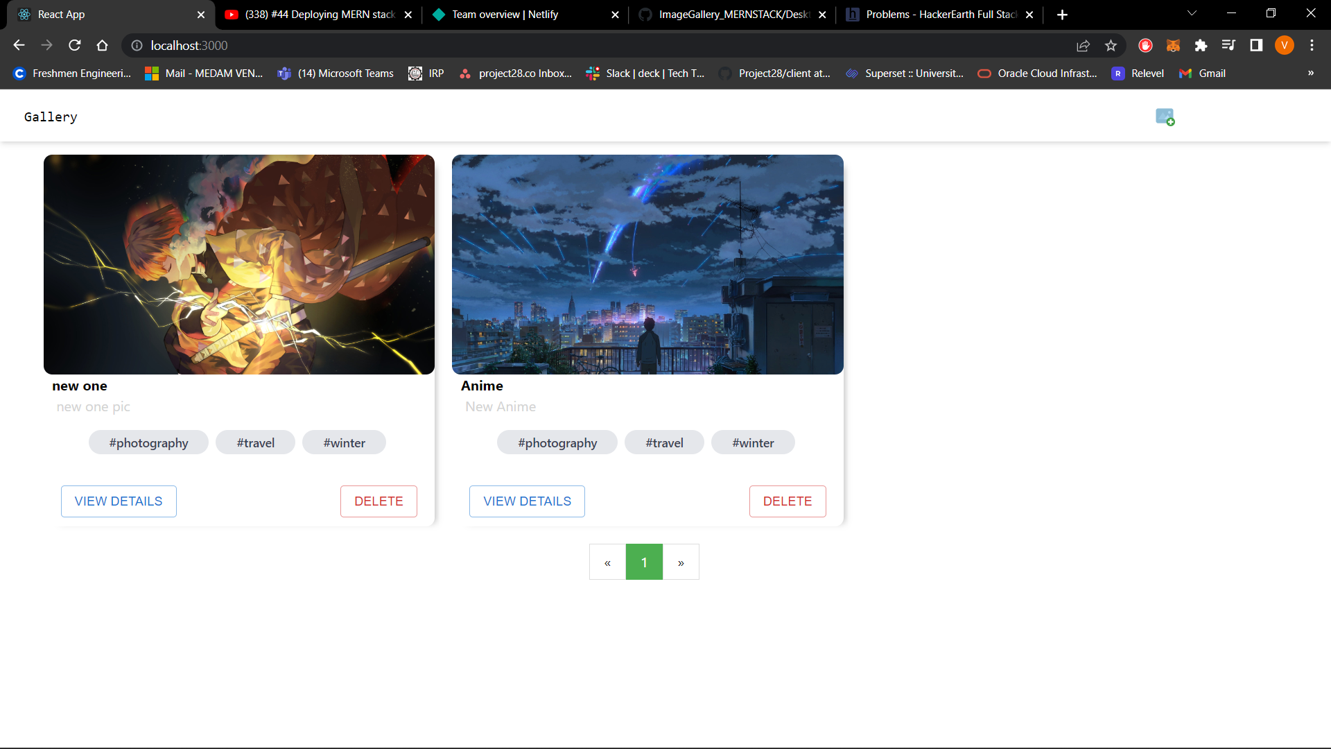Switch to ImageGallery_MERNSTACK GitHub tab
The image size is (1331, 749).
click(733, 15)
